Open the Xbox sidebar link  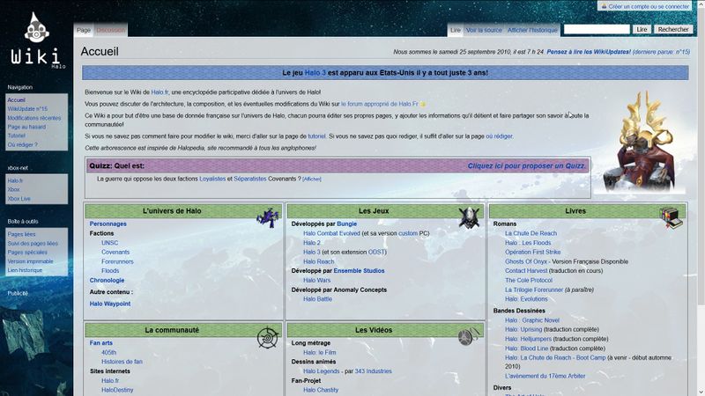click(x=13, y=189)
